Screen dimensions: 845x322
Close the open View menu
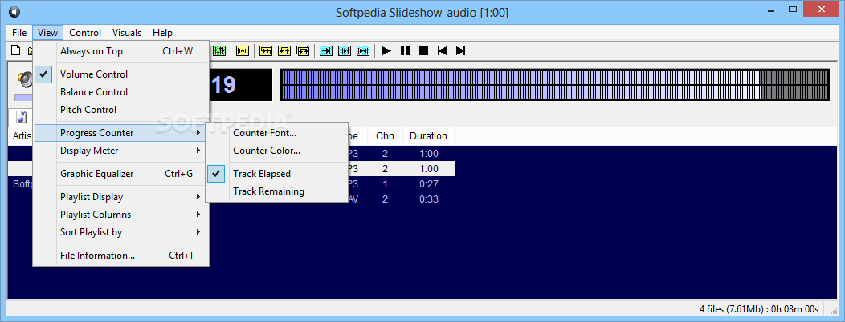(48, 33)
